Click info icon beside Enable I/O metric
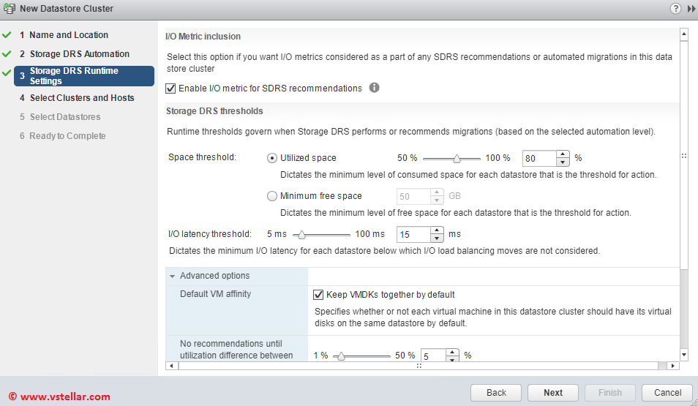The image size is (698, 406). point(375,88)
